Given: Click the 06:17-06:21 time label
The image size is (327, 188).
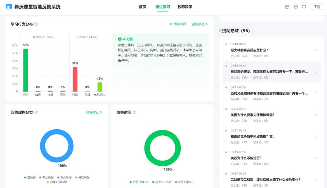Looking at the screenshot, I should 238,174.
